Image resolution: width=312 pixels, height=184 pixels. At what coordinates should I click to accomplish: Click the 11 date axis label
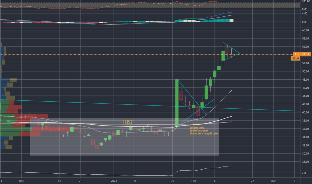coord(135,181)
